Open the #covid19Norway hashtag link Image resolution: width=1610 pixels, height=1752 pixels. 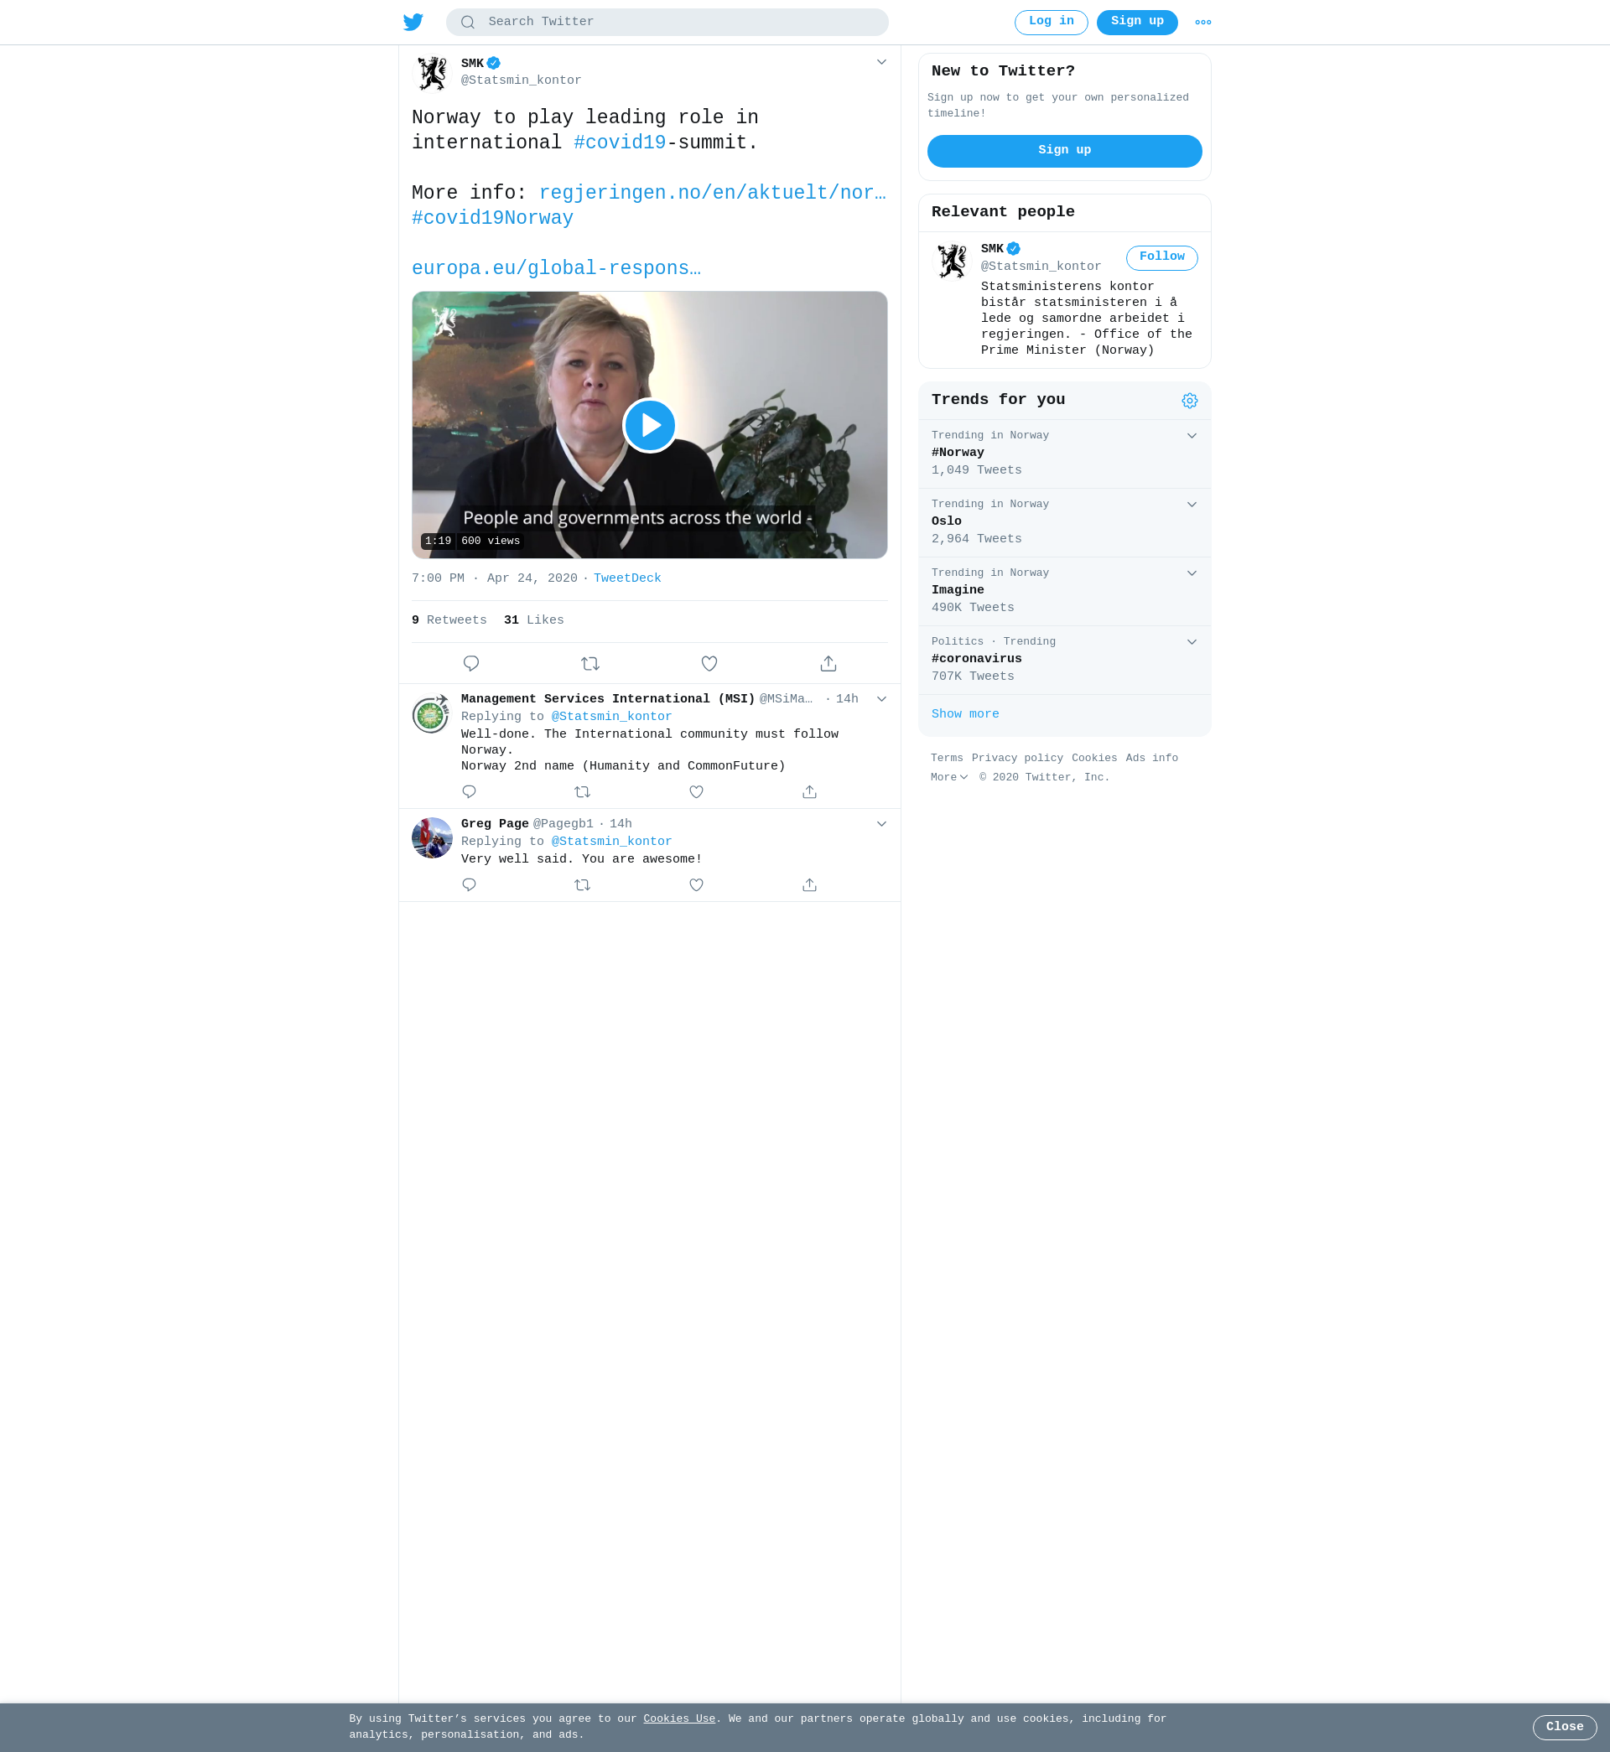(x=493, y=219)
